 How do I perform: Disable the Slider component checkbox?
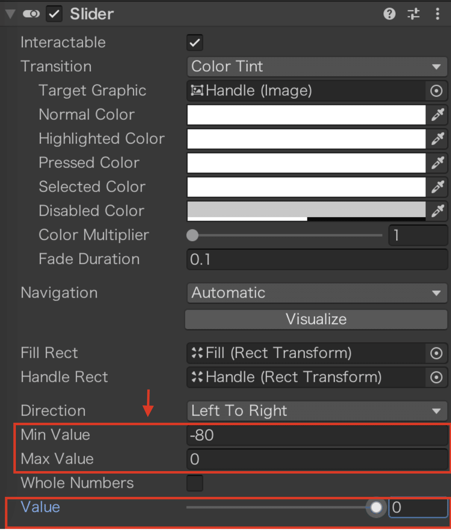click(x=54, y=14)
